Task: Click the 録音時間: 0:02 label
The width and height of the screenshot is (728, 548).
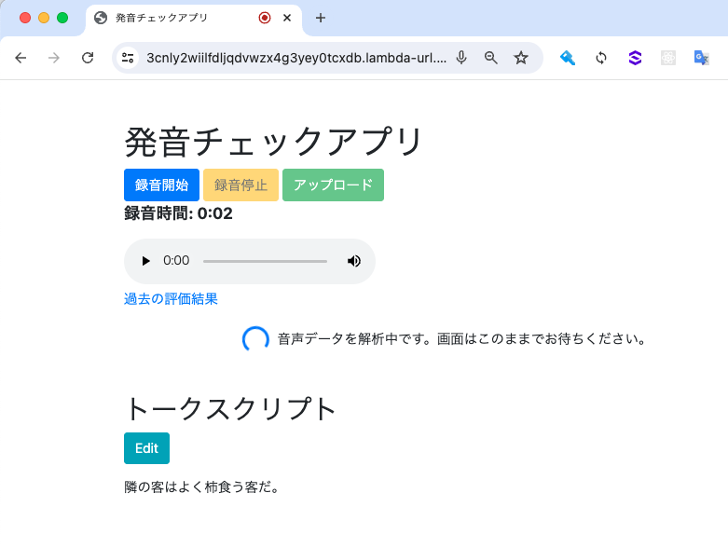Action: (178, 213)
